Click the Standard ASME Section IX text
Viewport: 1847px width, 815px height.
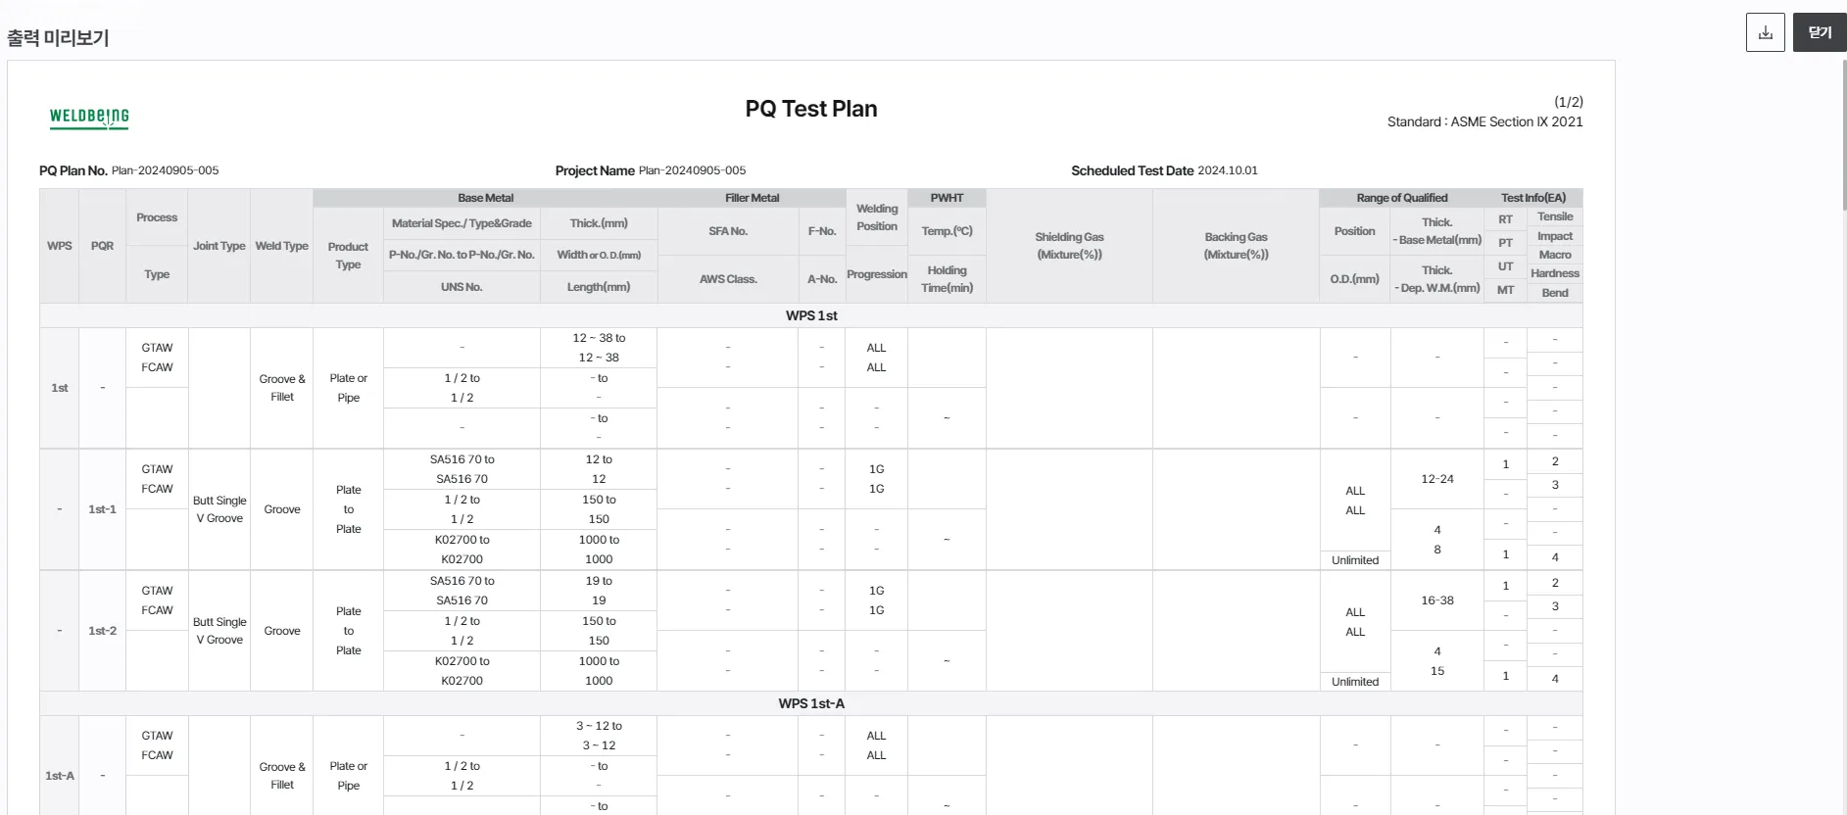tap(1484, 121)
